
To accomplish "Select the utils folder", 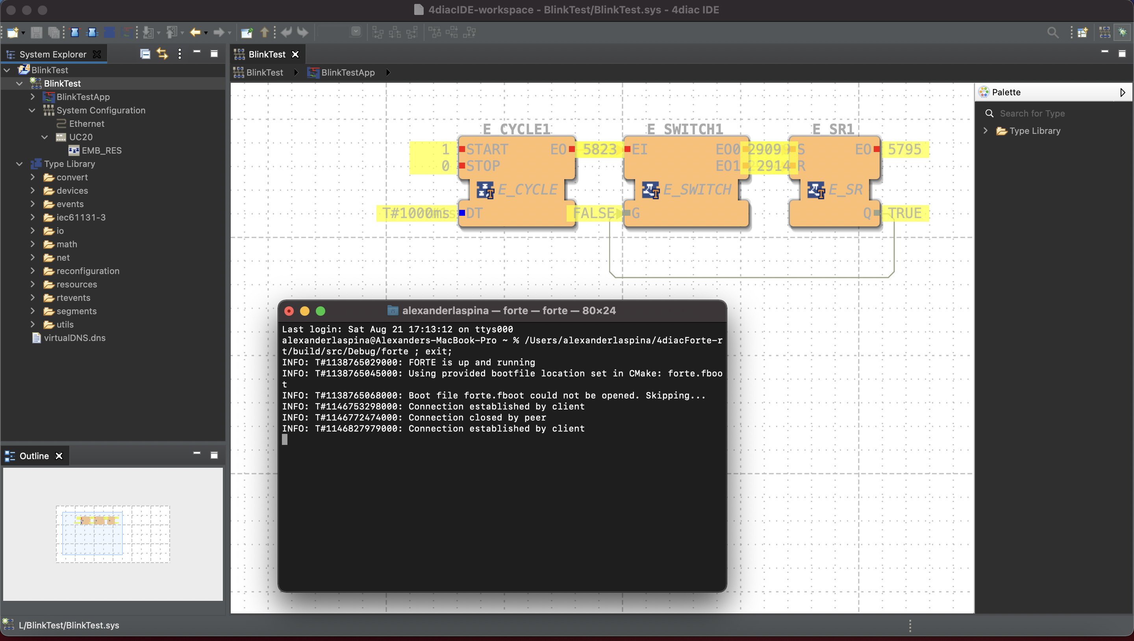I will point(59,324).
